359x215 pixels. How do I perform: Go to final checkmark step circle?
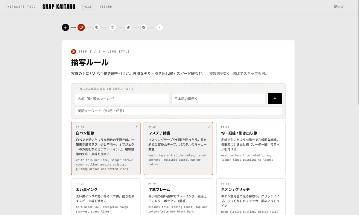(159, 27)
